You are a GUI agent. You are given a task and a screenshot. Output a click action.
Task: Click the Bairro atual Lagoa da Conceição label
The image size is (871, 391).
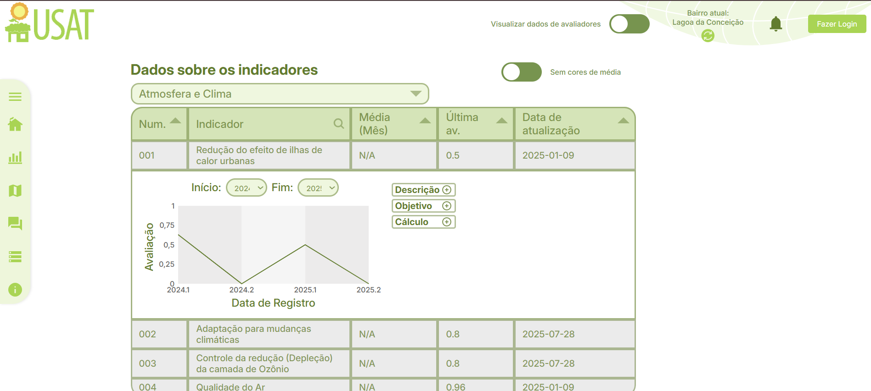[708, 17]
